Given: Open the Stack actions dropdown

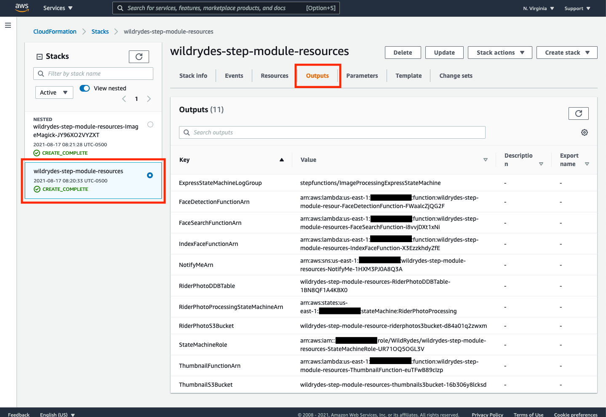Looking at the screenshot, I should pos(500,53).
